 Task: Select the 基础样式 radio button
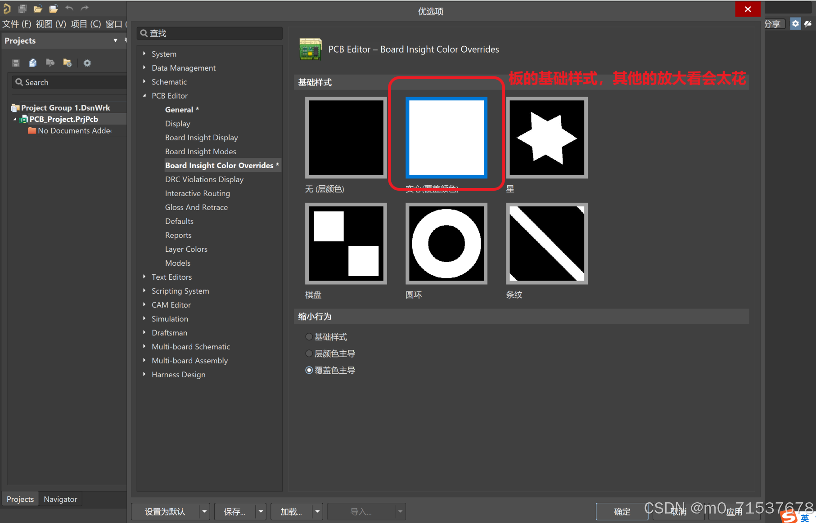pos(309,337)
